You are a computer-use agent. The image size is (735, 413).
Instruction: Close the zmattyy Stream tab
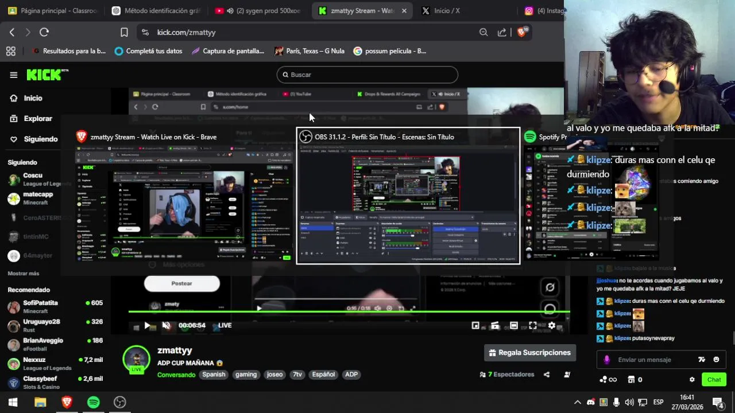[404, 10]
